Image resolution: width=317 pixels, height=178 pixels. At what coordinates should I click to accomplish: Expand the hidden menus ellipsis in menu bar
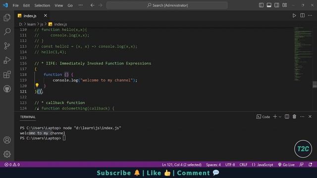tap(80, 5)
